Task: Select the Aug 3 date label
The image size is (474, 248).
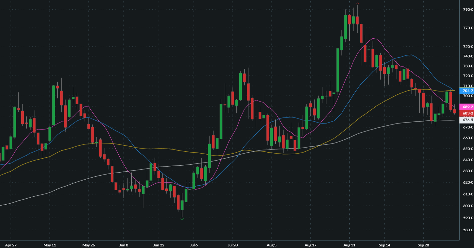Action: click(x=272, y=245)
